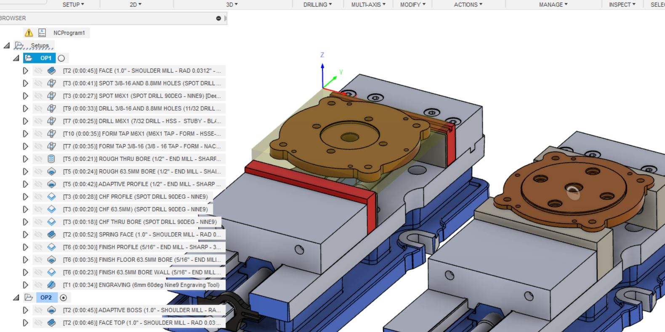
Task: Open the MANAGE menu
Action: pyautogui.click(x=553, y=5)
